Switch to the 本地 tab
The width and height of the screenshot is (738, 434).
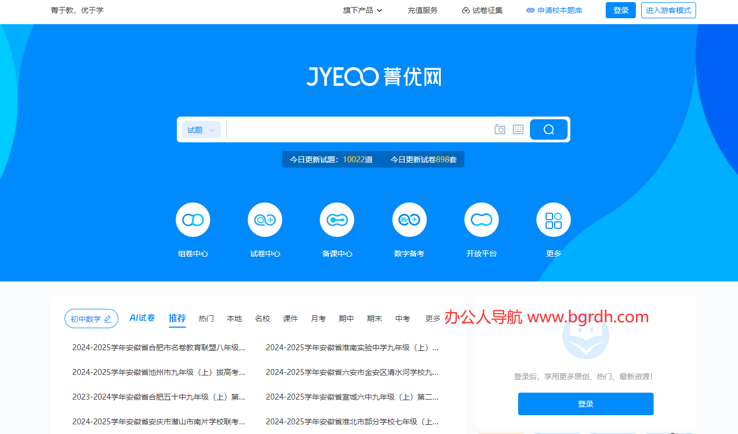coord(234,319)
